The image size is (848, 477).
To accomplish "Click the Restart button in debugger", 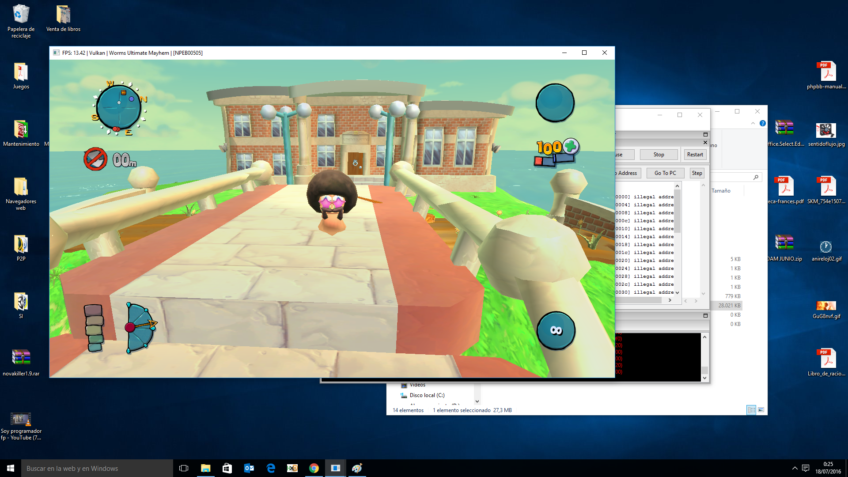I will pyautogui.click(x=695, y=155).
